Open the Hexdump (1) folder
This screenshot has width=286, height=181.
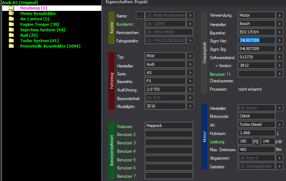coord(34,8)
